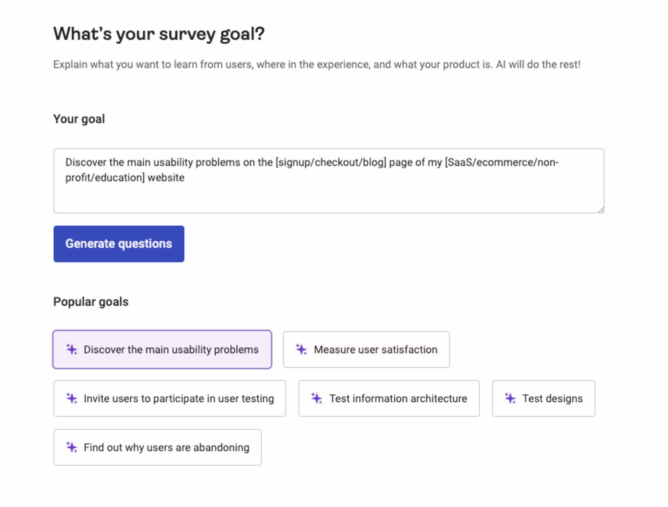The image size is (668, 507).
Task: Select the Measure user satisfaction goal
Action: pos(366,349)
